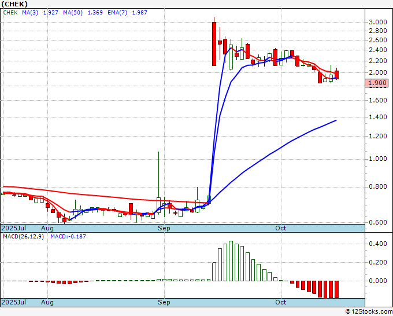Open the 12Stocks.com copyright link

369,312
